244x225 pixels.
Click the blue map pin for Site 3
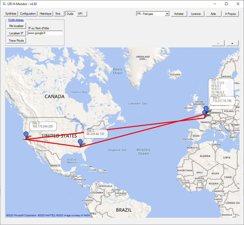pyautogui.click(x=80, y=142)
